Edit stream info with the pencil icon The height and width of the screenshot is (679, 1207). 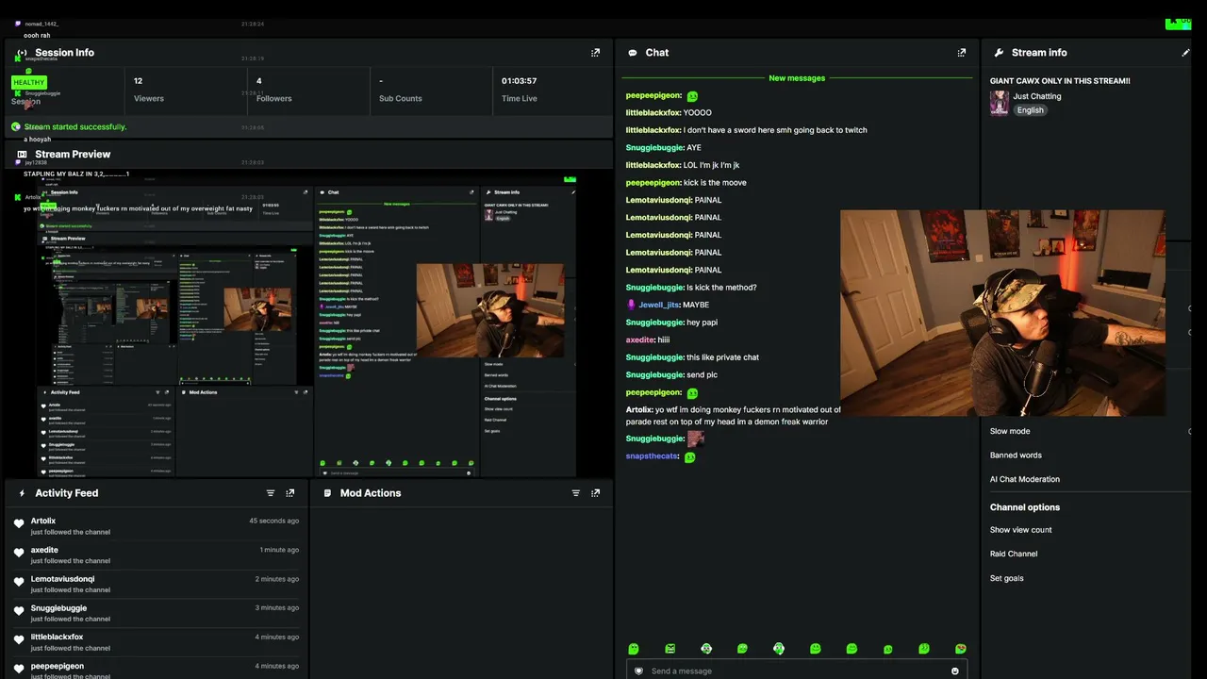pos(1185,53)
